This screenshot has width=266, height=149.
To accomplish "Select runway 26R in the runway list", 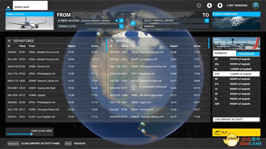I will coord(236,104).
